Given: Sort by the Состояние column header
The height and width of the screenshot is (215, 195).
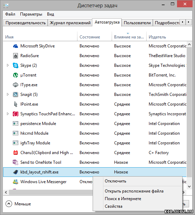Looking at the screenshot, I should (x=95, y=36).
